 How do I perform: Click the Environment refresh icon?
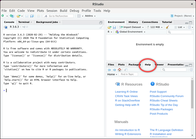pos(190,27)
